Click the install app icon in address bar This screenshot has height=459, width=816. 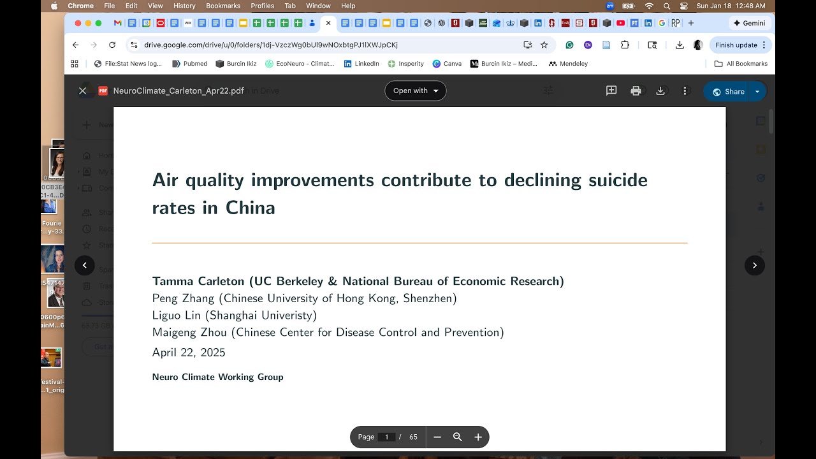(527, 45)
